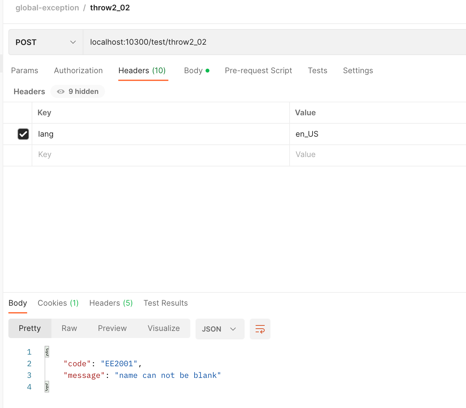The width and height of the screenshot is (466, 408).
Task: Open the POST method dropdown
Action: click(46, 42)
